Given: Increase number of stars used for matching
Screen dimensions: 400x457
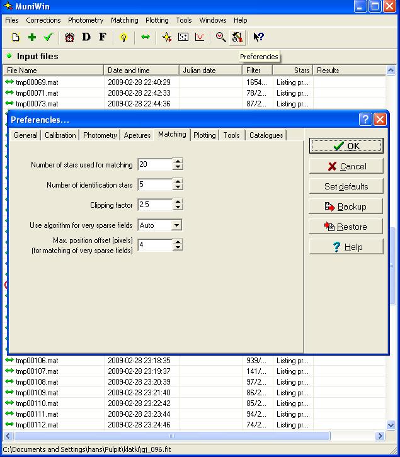Looking at the screenshot, I should [x=178, y=161].
